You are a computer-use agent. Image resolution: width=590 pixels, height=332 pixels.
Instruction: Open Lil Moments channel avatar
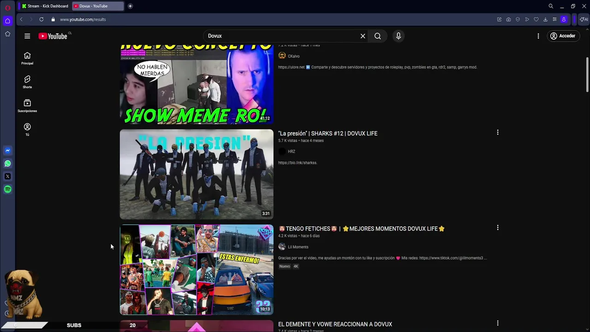click(282, 247)
